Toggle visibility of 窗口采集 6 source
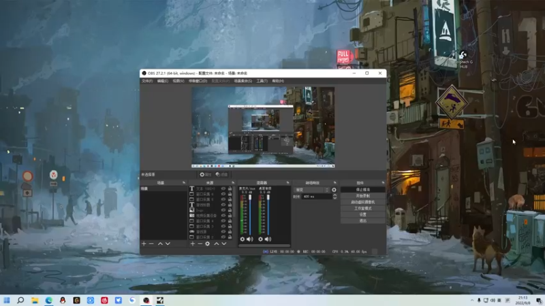The height and width of the screenshot is (306, 545). point(223,194)
